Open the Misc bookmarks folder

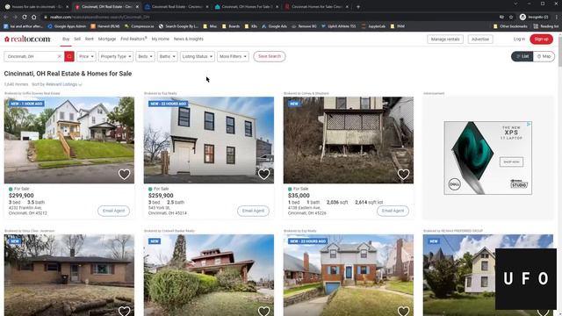point(210,26)
